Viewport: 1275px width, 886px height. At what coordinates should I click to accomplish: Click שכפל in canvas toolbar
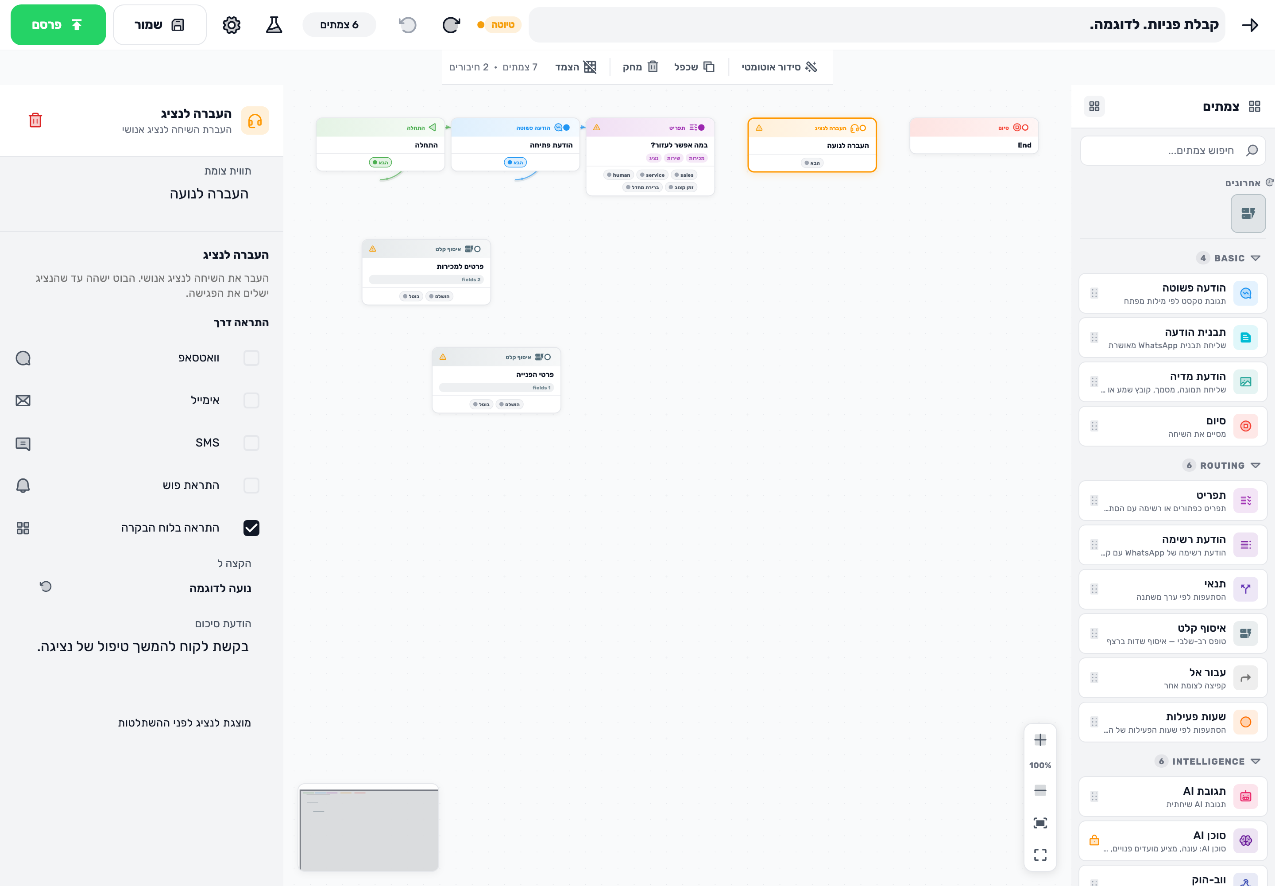(694, 67)
